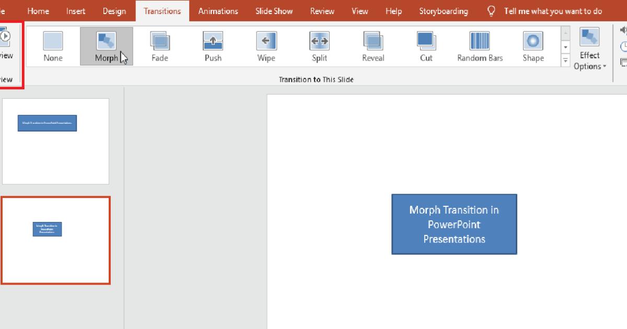Choose the Push transition effect
627x329 pixels.
[x=213, y=45]
